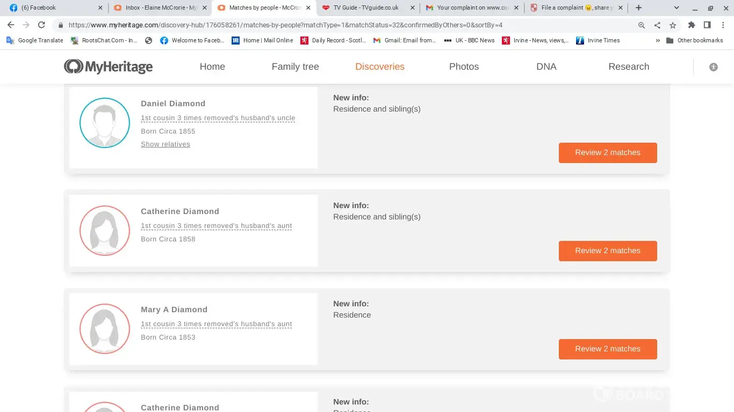Review 2 matches for Mary A Diamond
The width and height of the screenshot is (734, 412).
coord(607,349)
